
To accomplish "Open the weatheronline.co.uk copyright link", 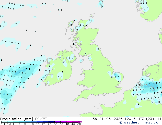I will [138, 122].
